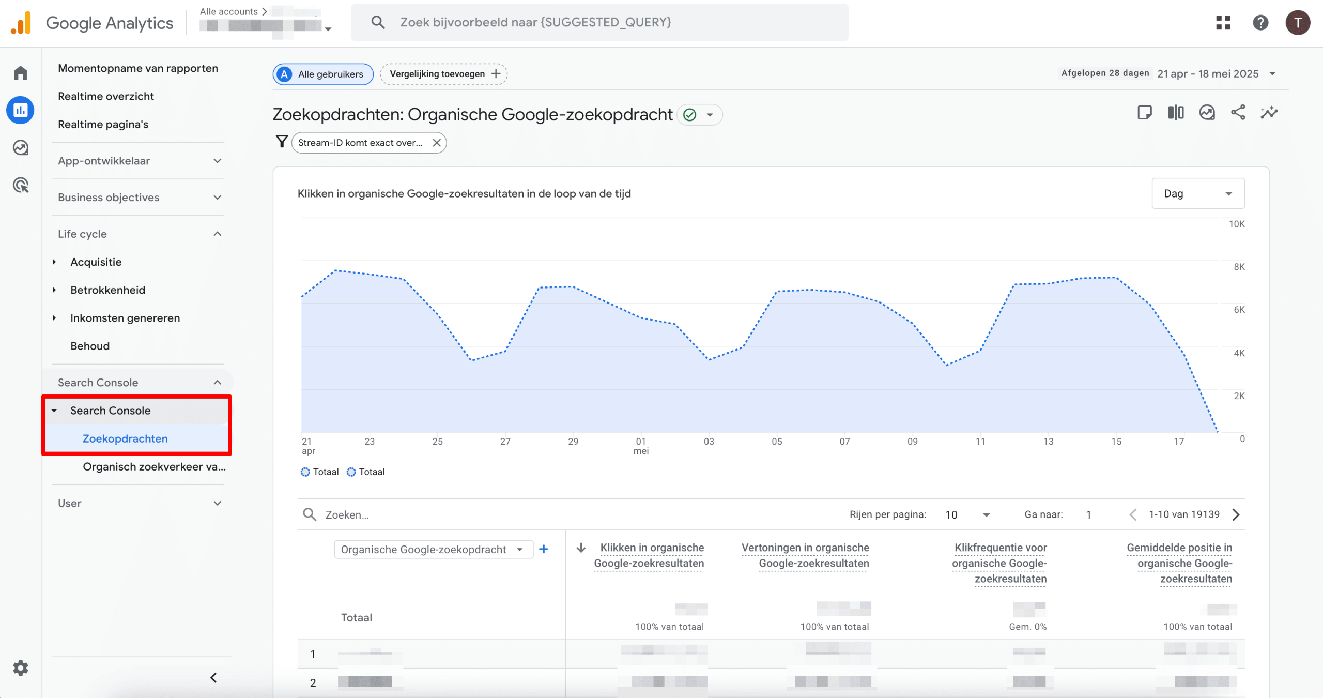Open the Organische Google-zoekopdracht dimension dropdown

tap(434, 549)
